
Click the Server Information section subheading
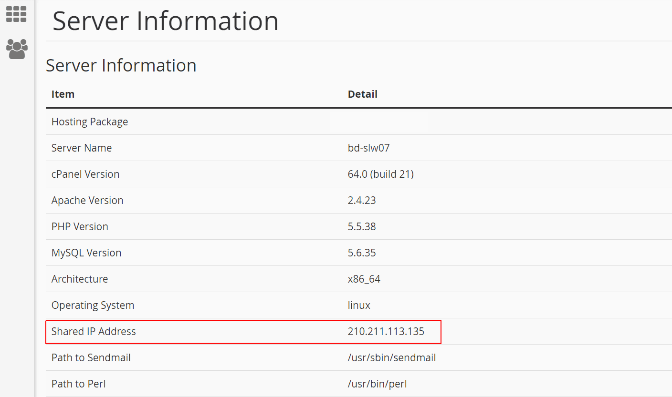click(x=121, y=65)
